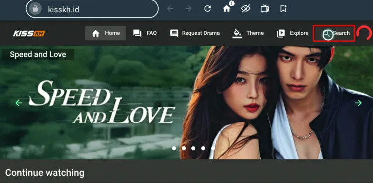The height and width of the screenshot is (183, 373).
Task: Click the Speed and Love title label
Action: [x=38, y=55]
